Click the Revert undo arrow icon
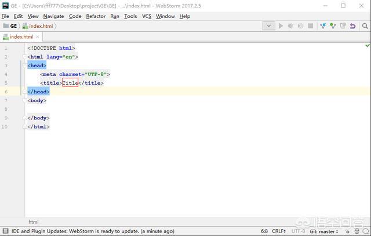Screen dimensions: 371x236 click(352, 26)
